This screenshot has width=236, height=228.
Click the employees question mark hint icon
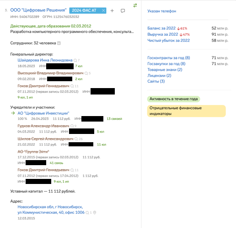59,43
